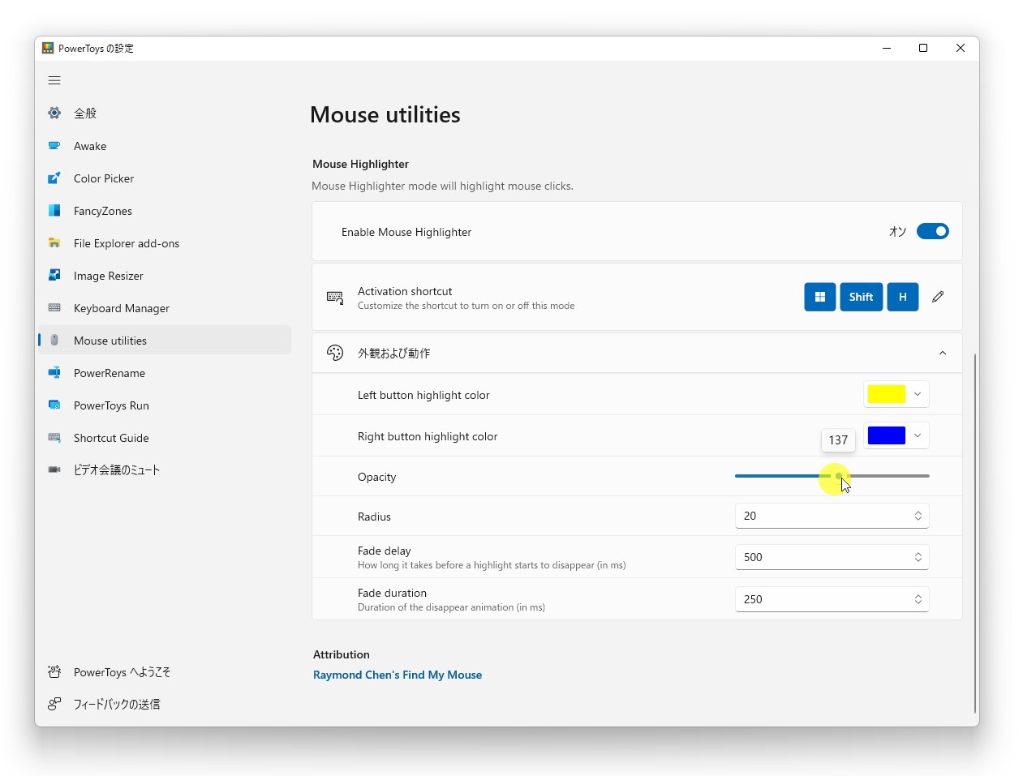Open left button highlight color dropdown
The height and width of the screenshot is (776, 1023).
coord(896,395)
